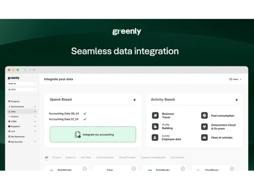The height and width of the screenshot is (190, 254).
Task: Switch to the Finance tab
Action: click(56, 158)
